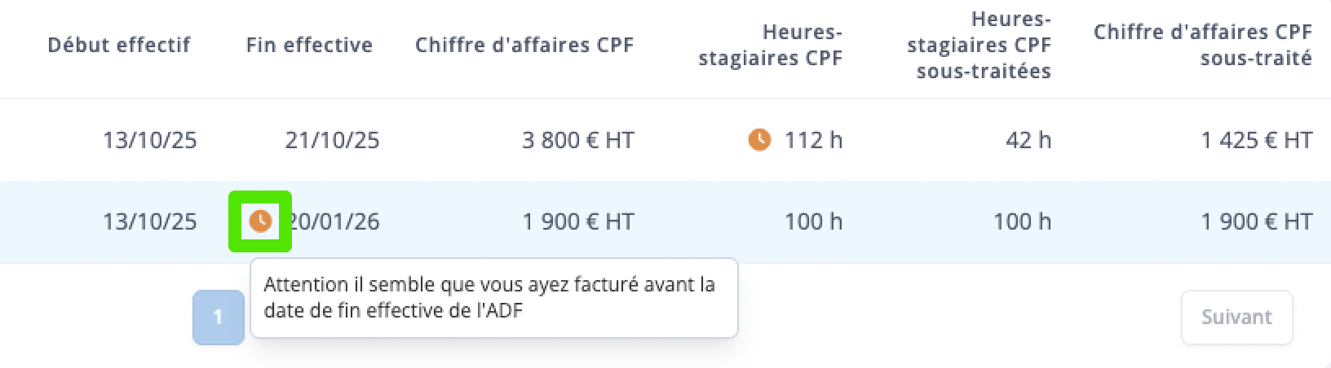
Task: Sort by Fin effective column header
Action: [309, 45]
